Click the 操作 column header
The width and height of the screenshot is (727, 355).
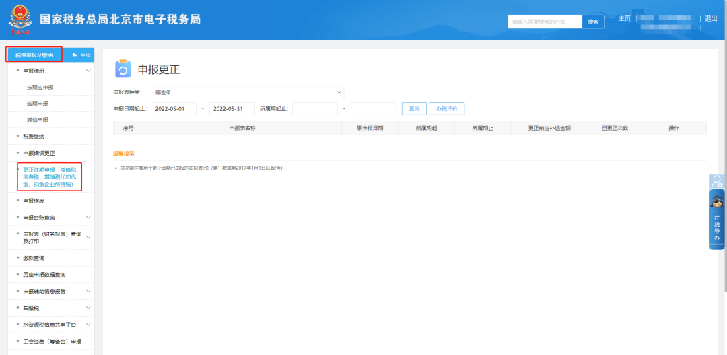674,128
